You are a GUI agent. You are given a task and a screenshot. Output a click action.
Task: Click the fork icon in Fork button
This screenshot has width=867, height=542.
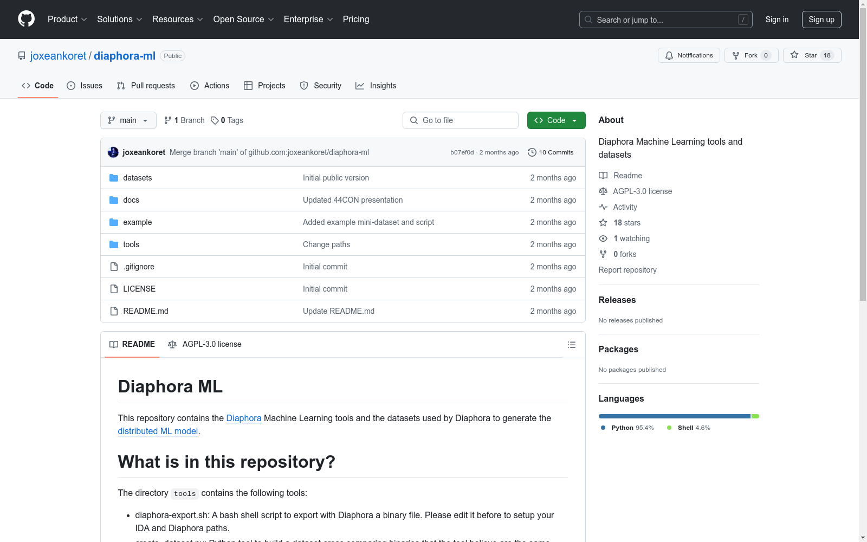(736, 55)
